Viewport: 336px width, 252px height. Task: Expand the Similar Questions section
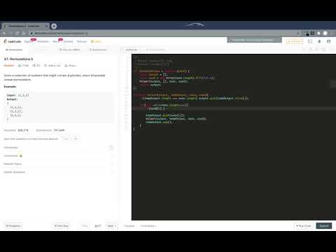pos(58,172)
